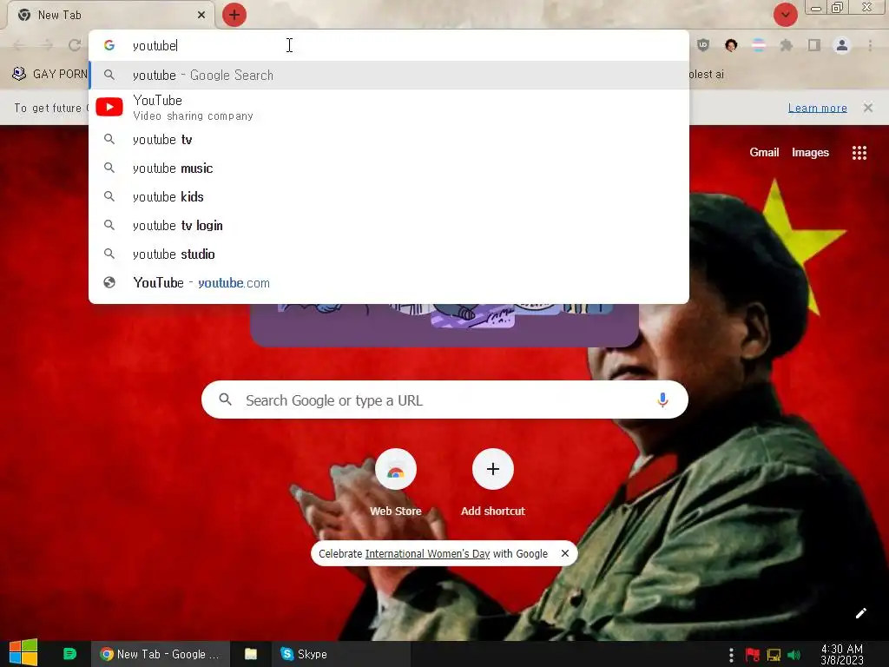Select the New Tab browser tab
This screenshot has width=889, height=667.
pos(110,15)
